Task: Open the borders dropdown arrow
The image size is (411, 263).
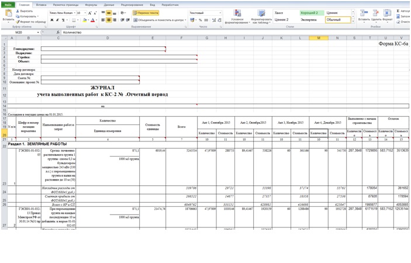Action: [x=78, y=20]
